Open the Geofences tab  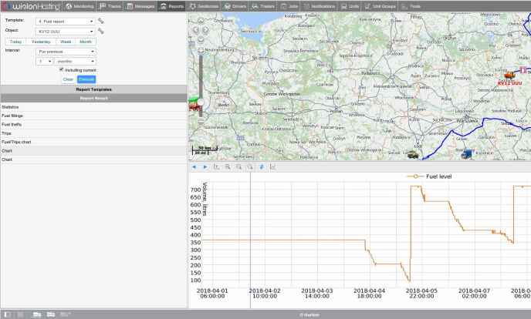[204, 6]
